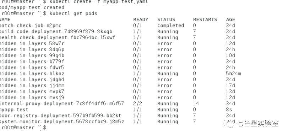Image resolution: width=288 pixels, height=136 pixels.
Task: Click the RESTARTS column header
Action: pos(205,20)
